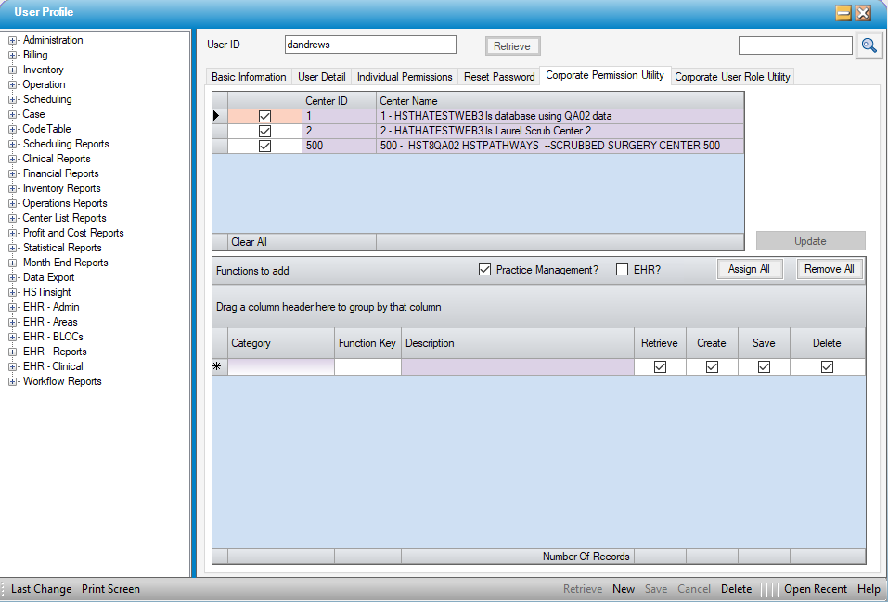Click the magnifying glass search icon
Viewport: 888px width, 602px height.
click(x=869, y=45)
